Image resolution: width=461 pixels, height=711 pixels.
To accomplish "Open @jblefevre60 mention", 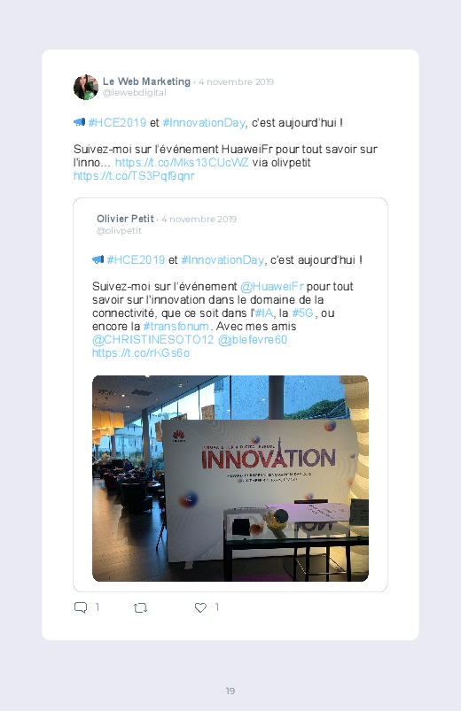I will [253, 340].
